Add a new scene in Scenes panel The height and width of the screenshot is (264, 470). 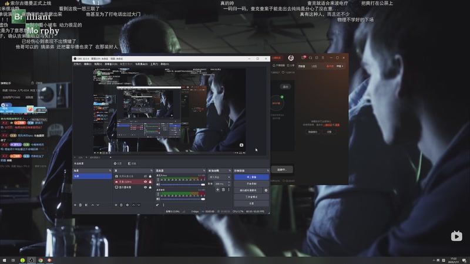(x=75, y=205)
